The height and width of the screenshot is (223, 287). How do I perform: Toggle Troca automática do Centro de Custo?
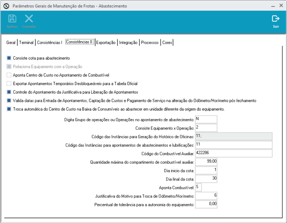click(9, 109)
